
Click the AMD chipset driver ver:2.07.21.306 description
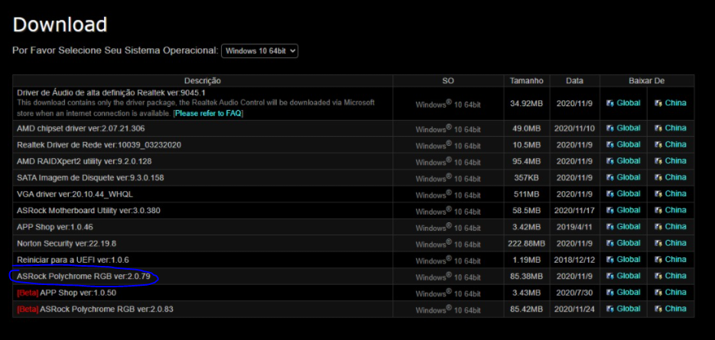81,128
